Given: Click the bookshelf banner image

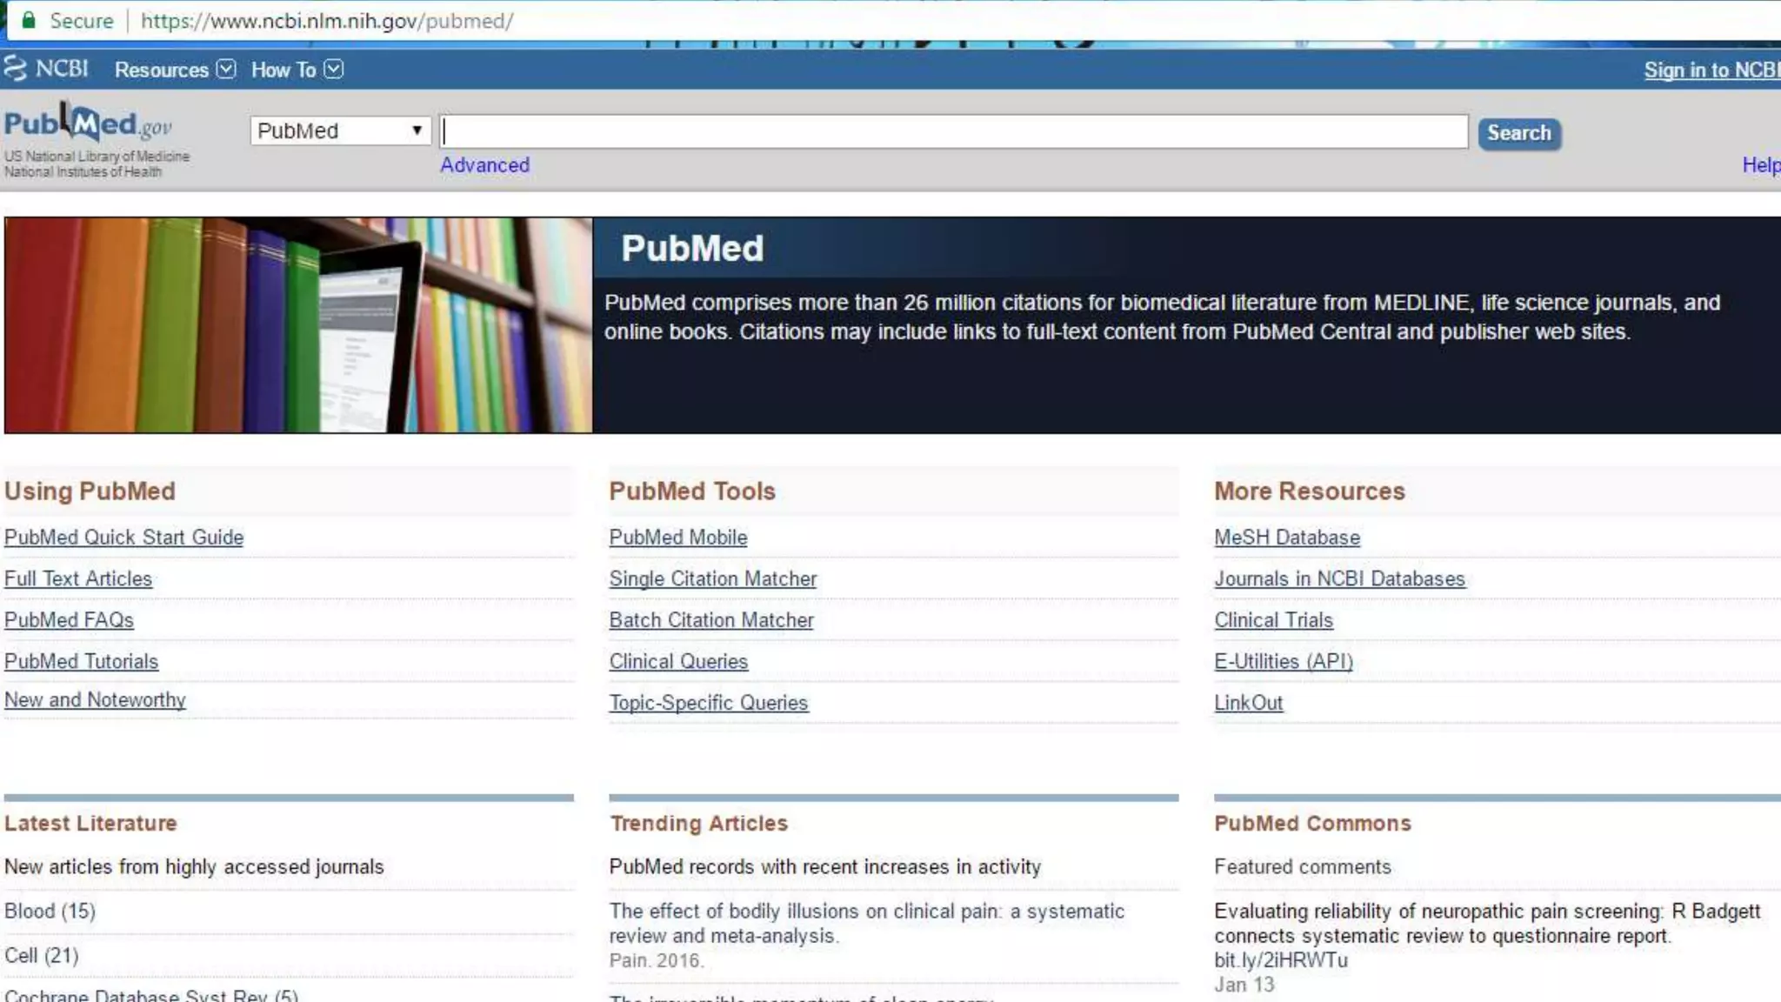Looking at the screenshot, I should coord(297,324).
